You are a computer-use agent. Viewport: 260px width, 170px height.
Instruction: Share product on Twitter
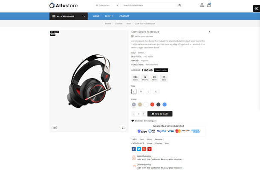[x=139, y=149]
